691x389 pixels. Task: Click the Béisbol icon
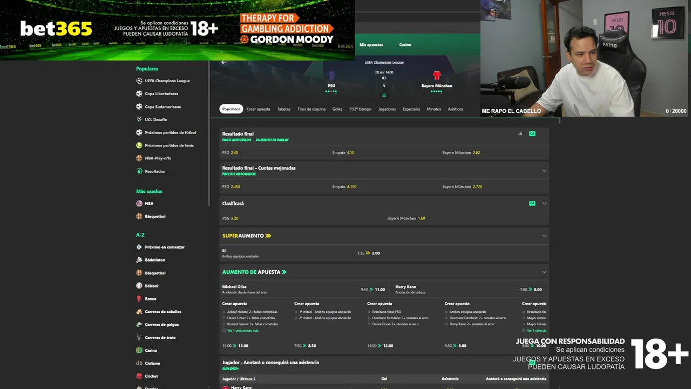(x=139, y=286)
